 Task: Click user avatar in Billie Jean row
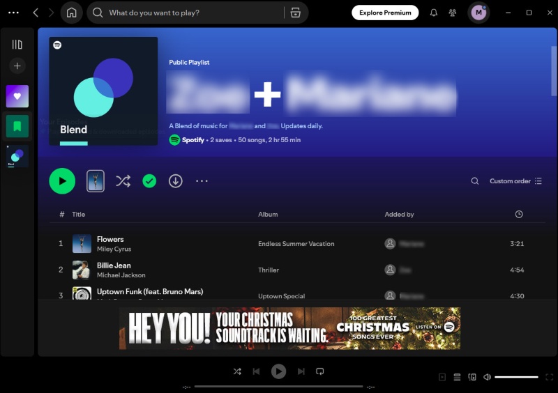coord(390,270)
